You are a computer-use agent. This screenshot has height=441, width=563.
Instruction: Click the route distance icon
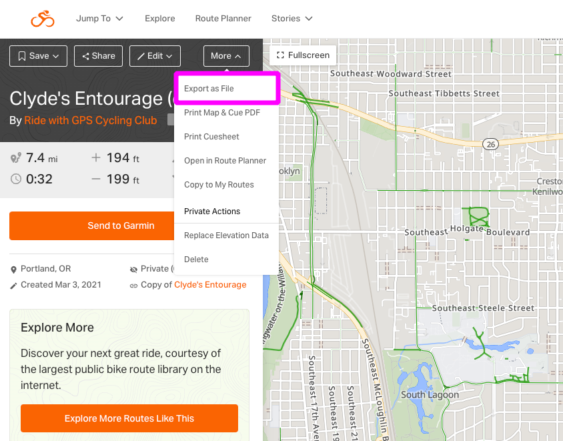[x=16, y=157]
